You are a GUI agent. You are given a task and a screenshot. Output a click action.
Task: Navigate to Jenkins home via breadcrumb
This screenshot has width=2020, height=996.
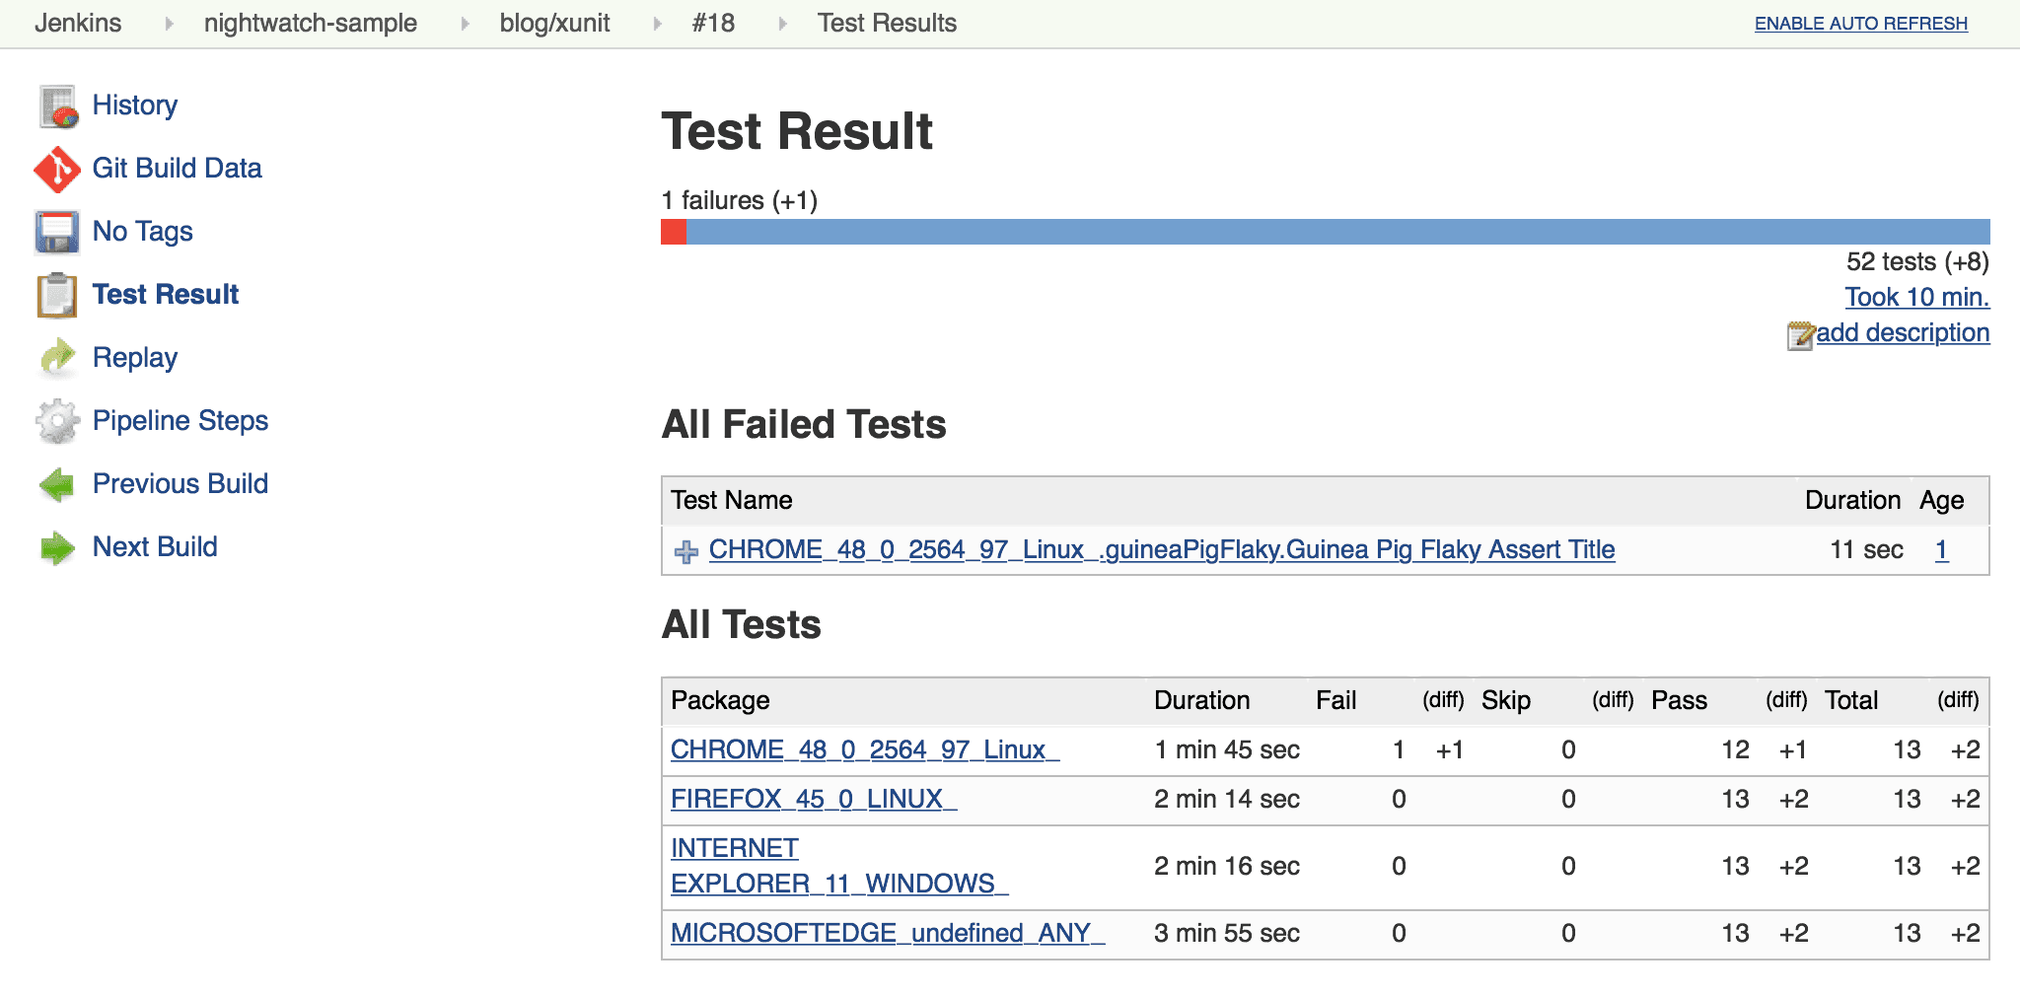click(79, 22)
